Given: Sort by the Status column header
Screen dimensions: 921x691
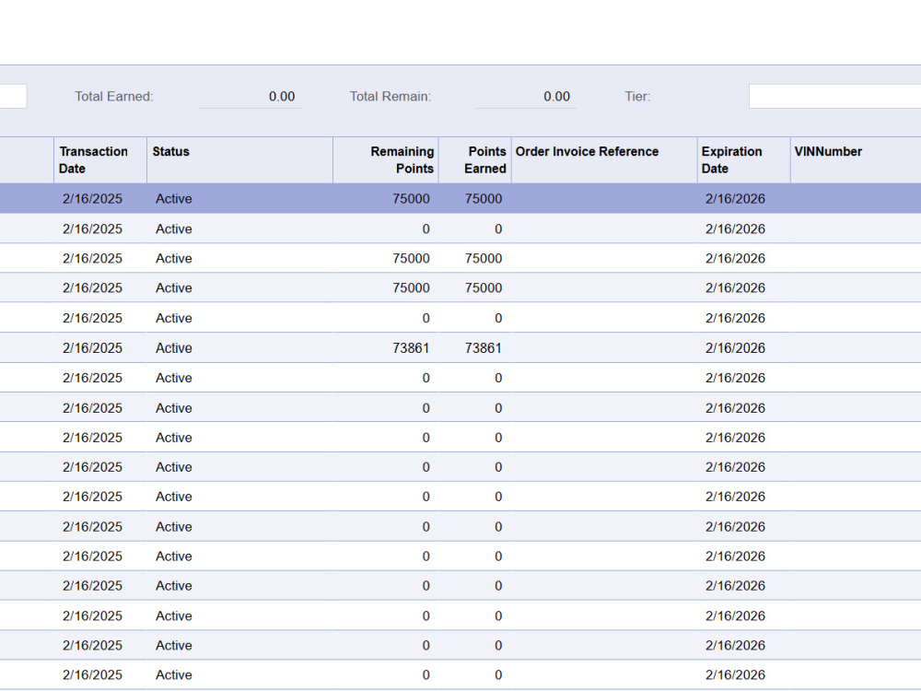Looking at the screenshot, I should click(x=239, y=159).
